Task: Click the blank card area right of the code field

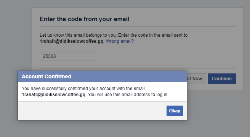Action: [167, 56]
